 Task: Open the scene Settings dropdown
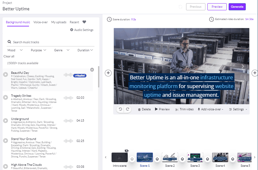point(238,109)
